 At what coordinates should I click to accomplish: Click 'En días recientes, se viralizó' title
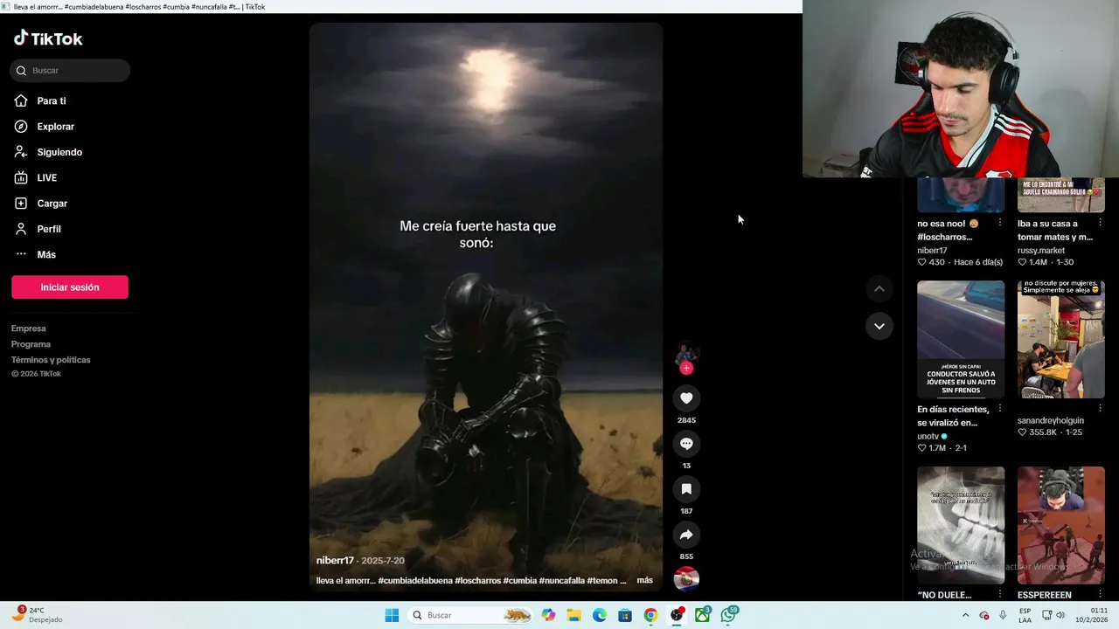coord(953,416)
